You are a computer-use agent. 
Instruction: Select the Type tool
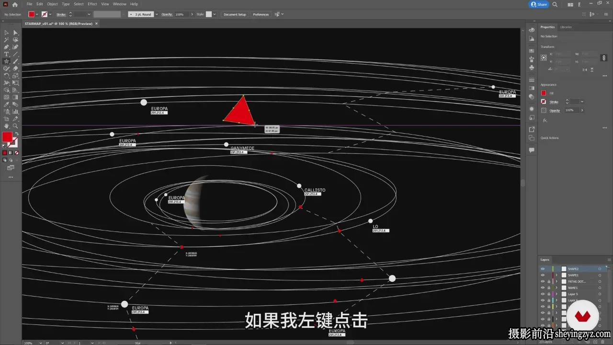[x=6, y=54]
